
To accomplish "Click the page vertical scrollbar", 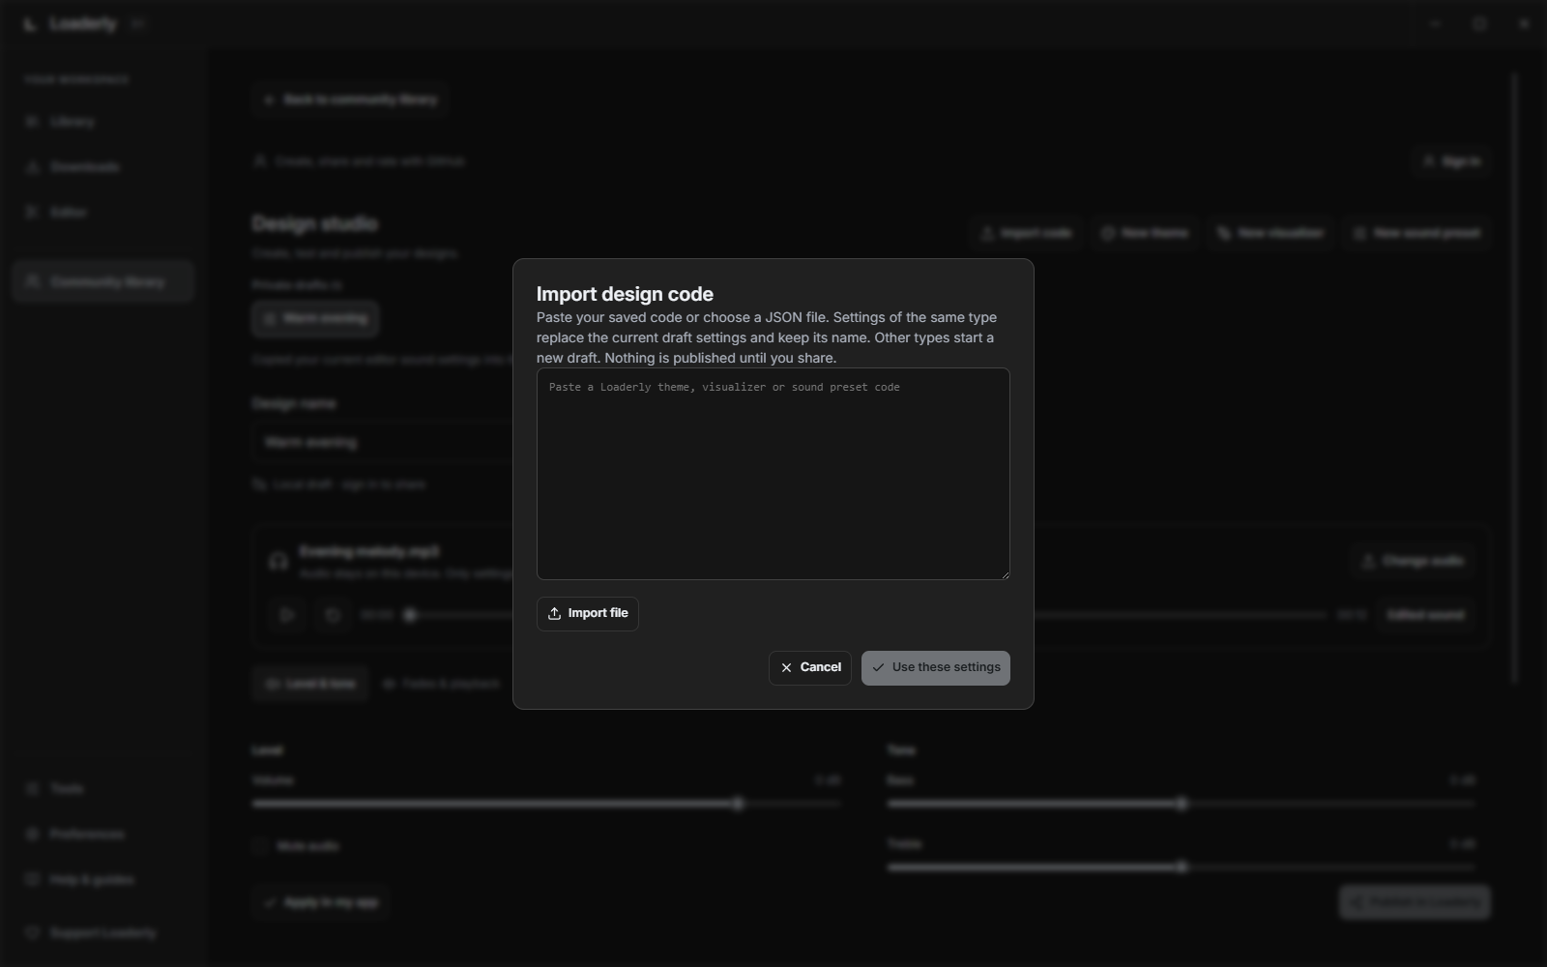I will (1515, 377).
